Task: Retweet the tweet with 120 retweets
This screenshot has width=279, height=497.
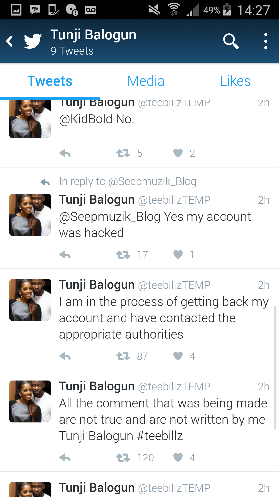Action: coord(123,458)
